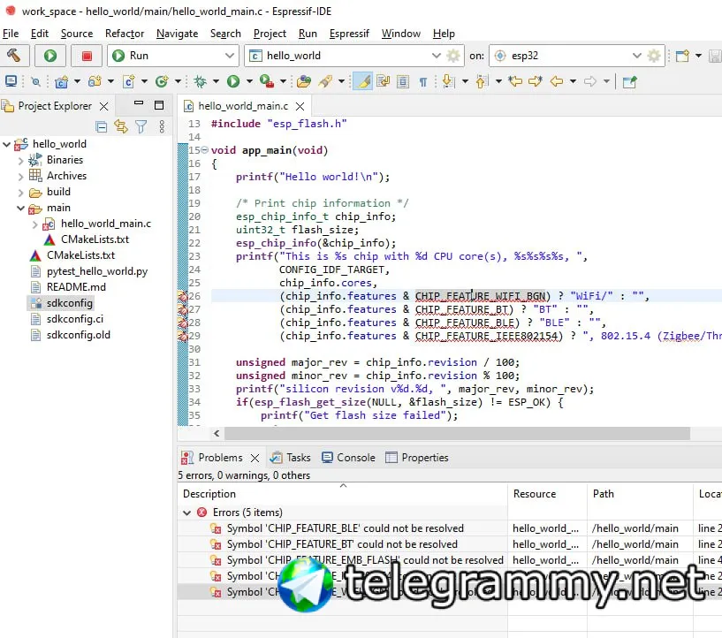722x638 pixels.
Task: Click the Debug bug icon in toolbar
Action: (201, 81)
